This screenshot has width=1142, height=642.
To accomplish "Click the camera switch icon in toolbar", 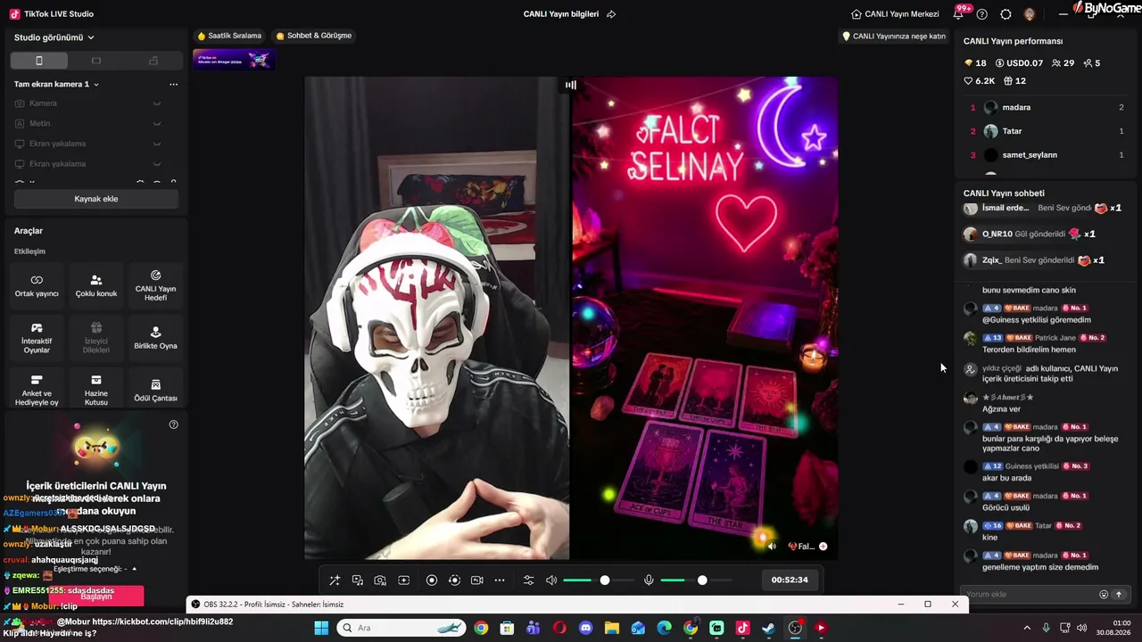I will tap(477, 580).
